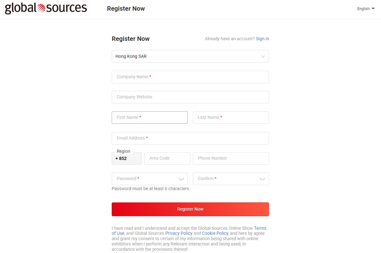Click the Global Sources logo
Viewport: 381px width, 253px height.
coord(46,8)
